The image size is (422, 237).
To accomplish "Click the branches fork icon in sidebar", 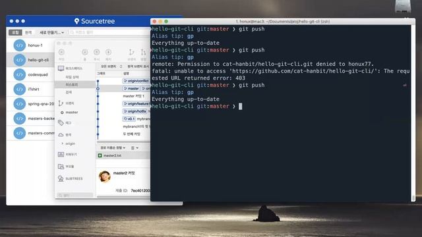I will point(61,103).
